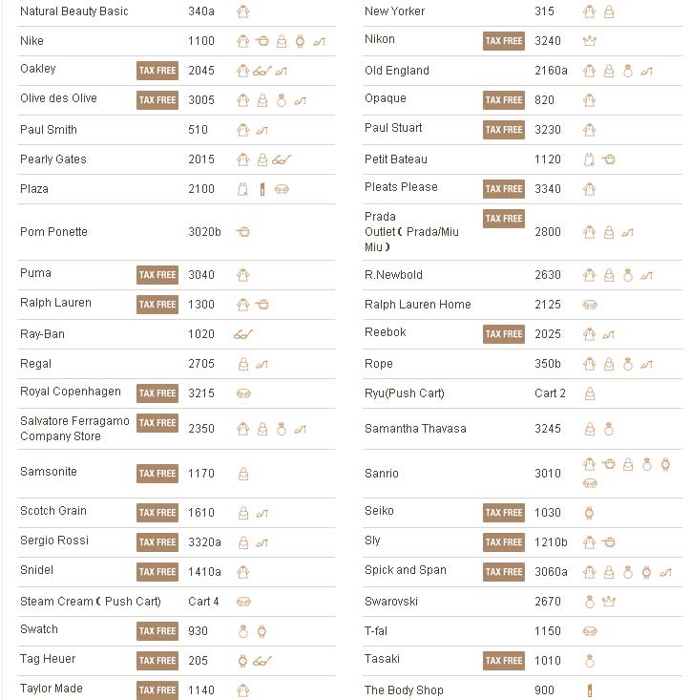Click the ring icon in Tasaki row
Image resolution: width=691 pixels, height=700 pixels.
click(589, 661)
